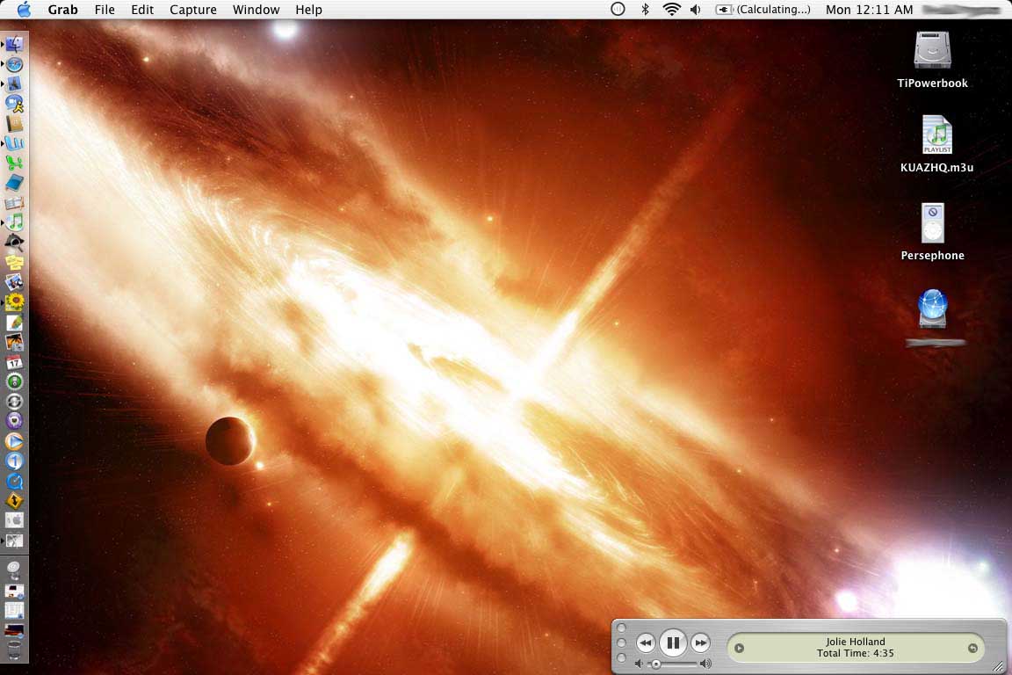The height and width of the screenshot is (675, 1012).
Task: Select Persephone iPod desktop icon
Action: pos(933,223)
